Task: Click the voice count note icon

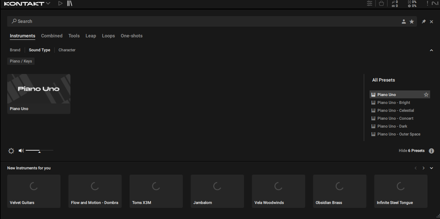Action: pos(393,2)
